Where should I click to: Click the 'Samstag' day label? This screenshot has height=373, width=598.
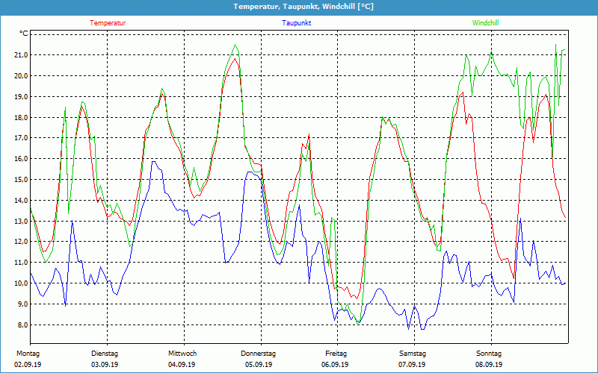coord(413,354)
